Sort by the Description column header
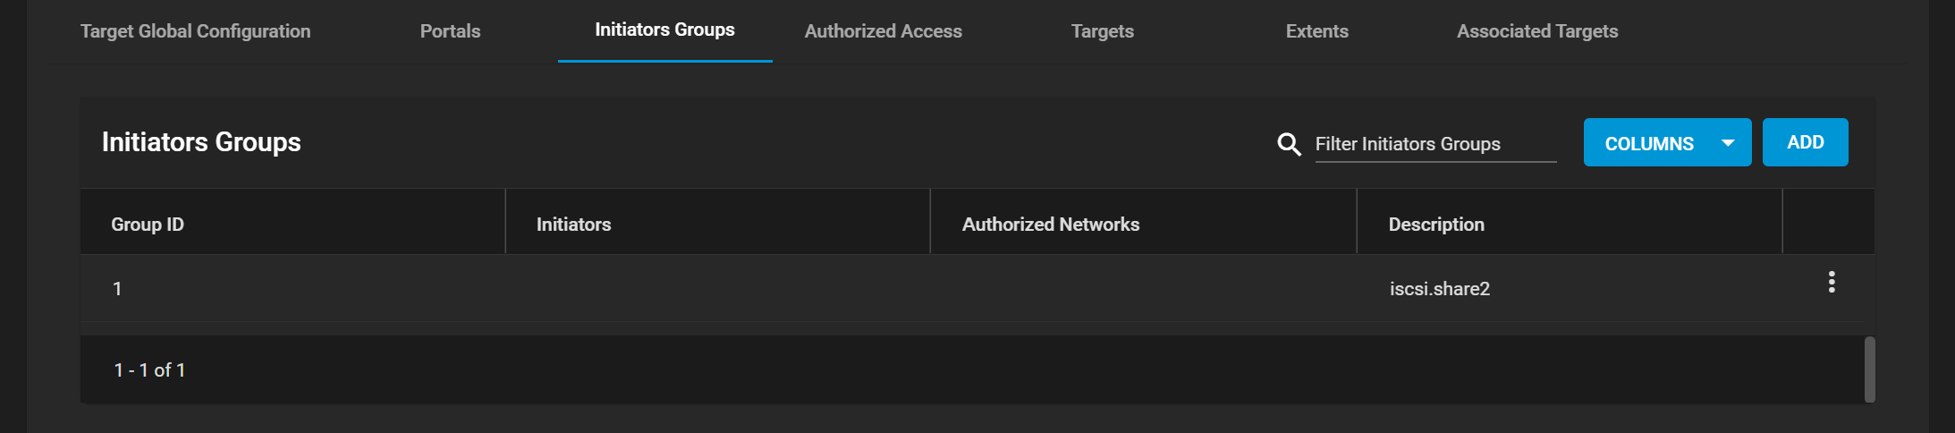Screen dimensions: 1955x433 (x=1435, y=225)
